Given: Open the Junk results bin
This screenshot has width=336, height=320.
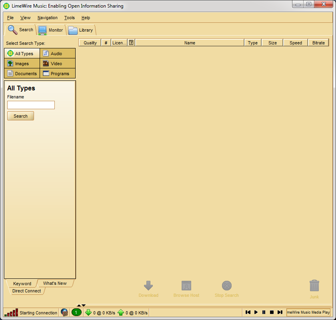Looking at the screenshot, I should coord(314,286).
